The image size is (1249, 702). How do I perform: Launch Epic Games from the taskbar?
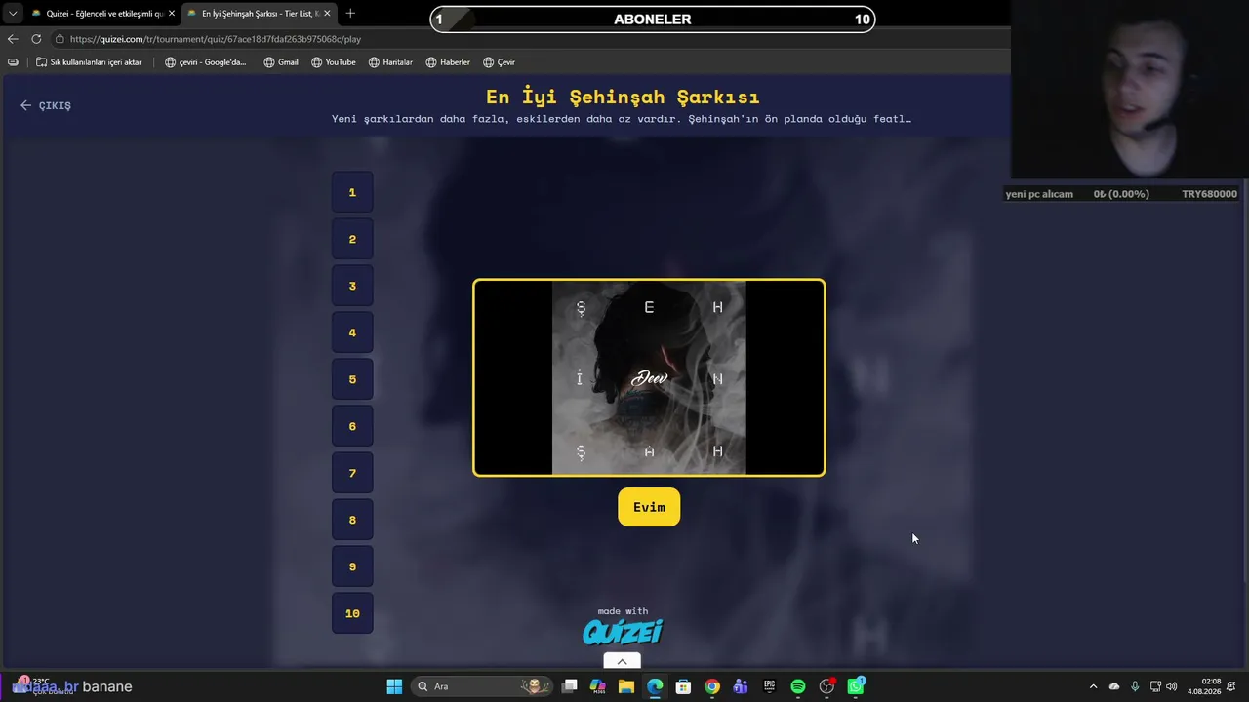coord(769,686)
